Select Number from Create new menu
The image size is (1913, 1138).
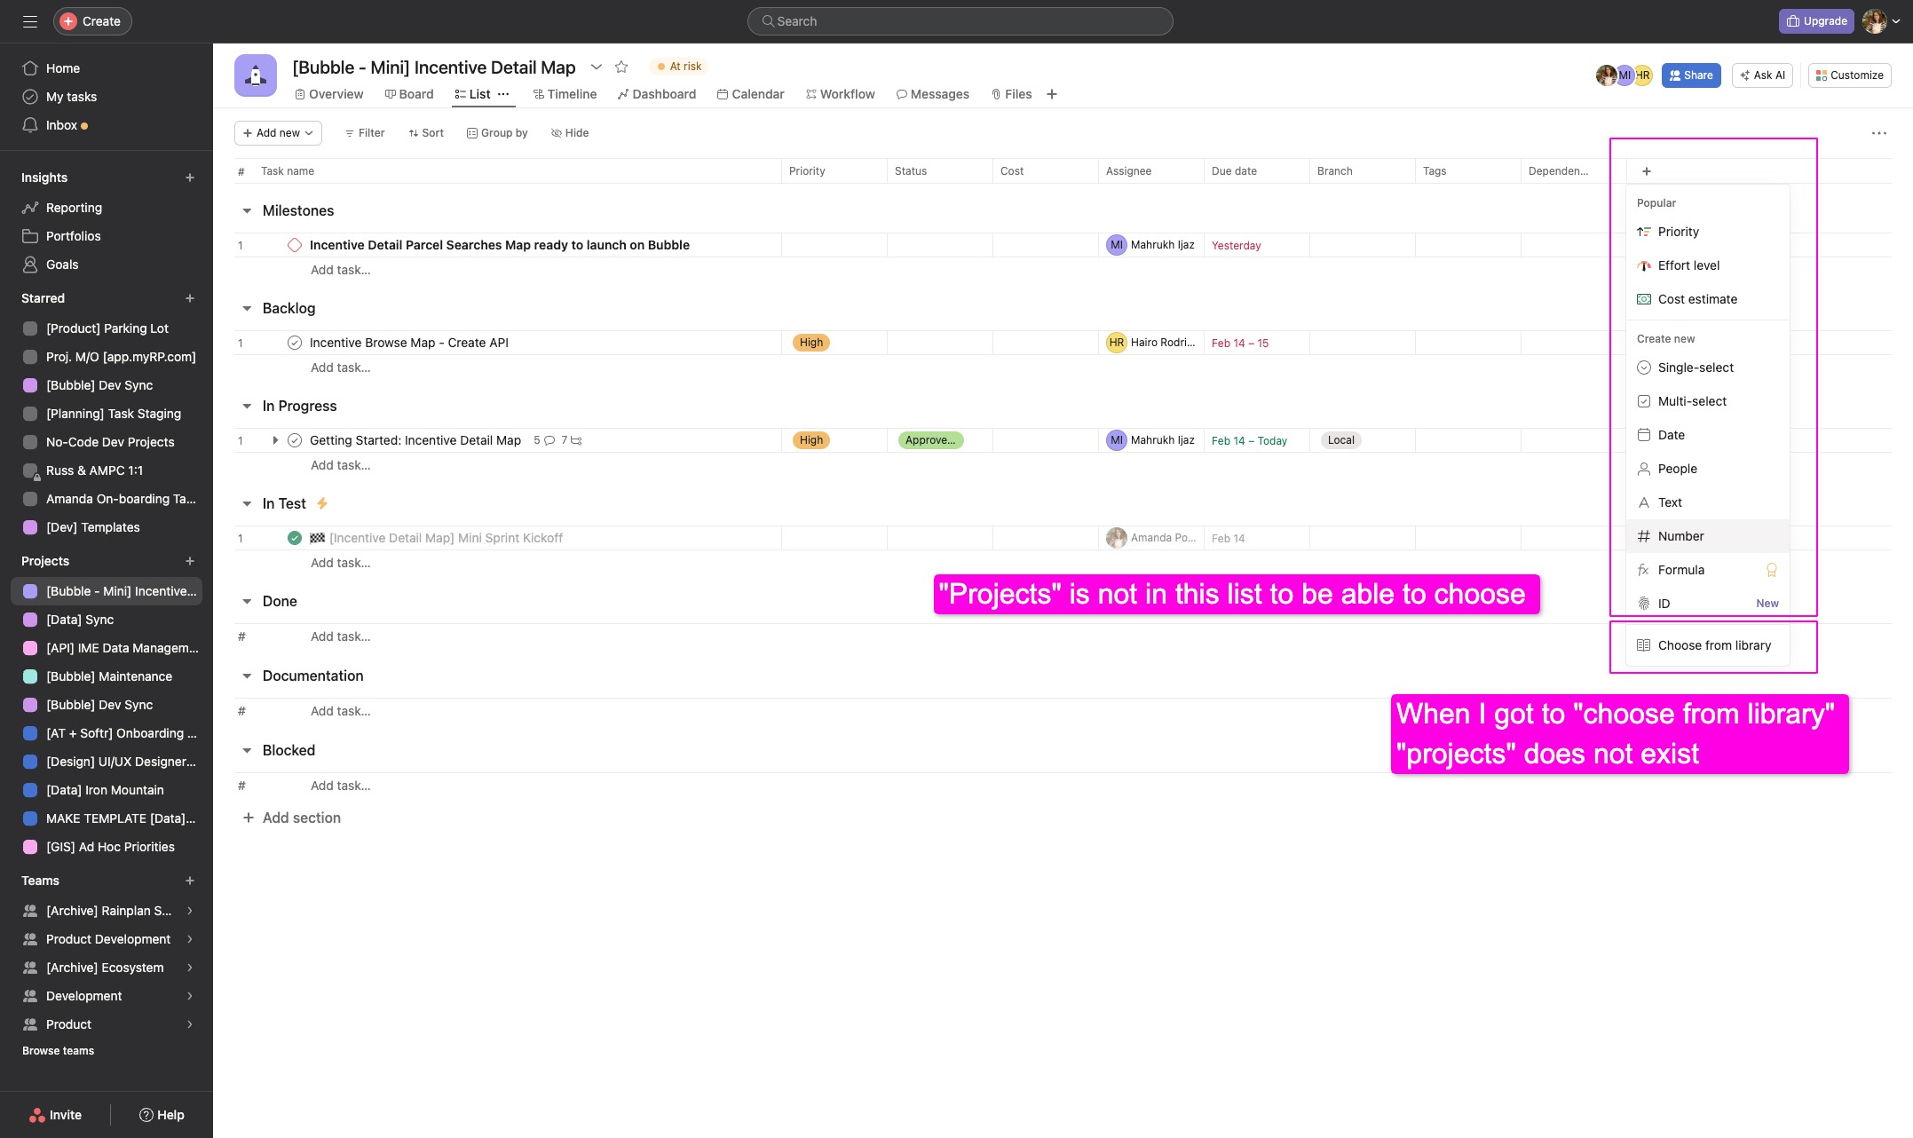pos(1707,536)
